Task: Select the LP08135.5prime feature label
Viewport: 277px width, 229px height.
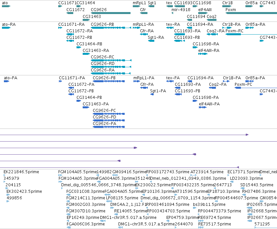Action: 122,198
